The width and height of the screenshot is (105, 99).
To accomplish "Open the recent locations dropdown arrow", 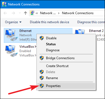I will (20, 13).
